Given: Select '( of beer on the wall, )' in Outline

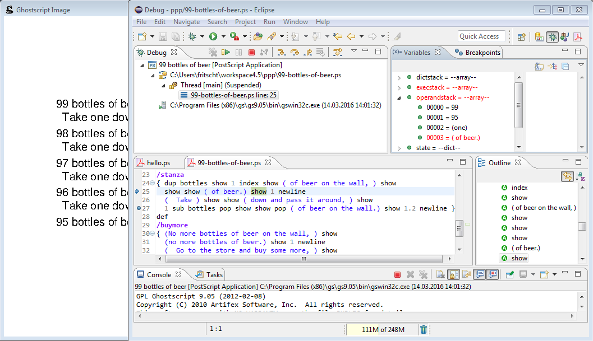Looking at the screenshot, I should coord(539,208).
